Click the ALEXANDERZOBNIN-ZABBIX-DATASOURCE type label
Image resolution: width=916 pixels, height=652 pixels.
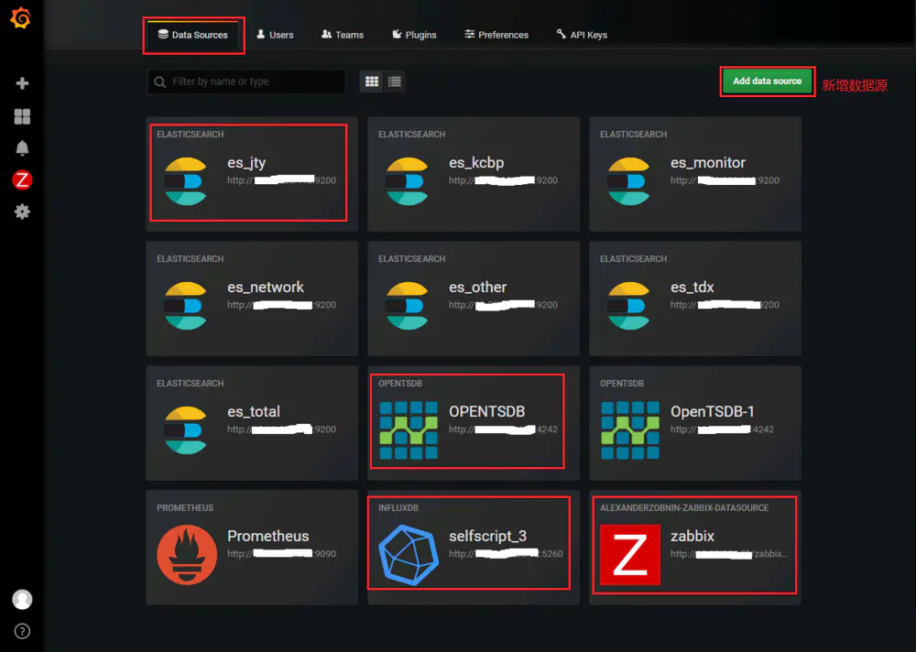click(x=684, y=508)
